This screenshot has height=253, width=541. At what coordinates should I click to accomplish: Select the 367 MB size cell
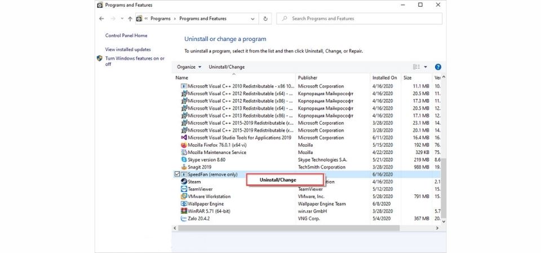tap(421, 218)
